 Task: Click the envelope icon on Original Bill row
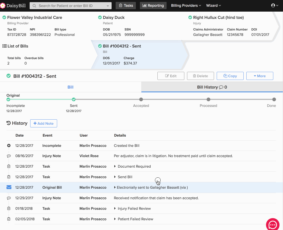pyautogui.click(x=9, y=187)
